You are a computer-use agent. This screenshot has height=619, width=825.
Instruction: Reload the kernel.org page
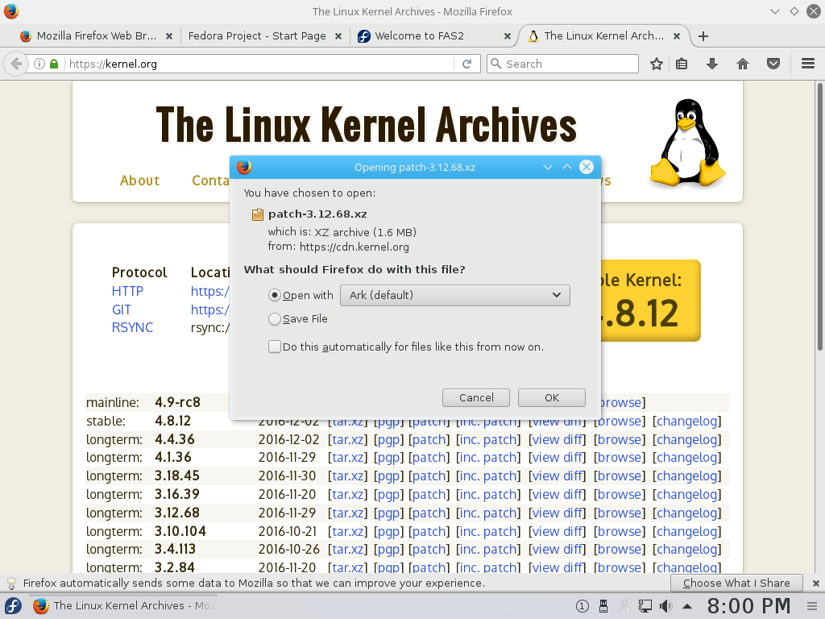pos(466,64)
